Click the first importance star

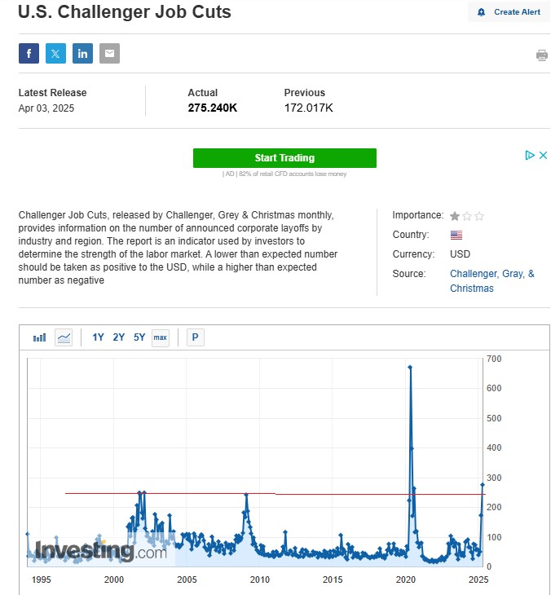click(x=455, y=216)
